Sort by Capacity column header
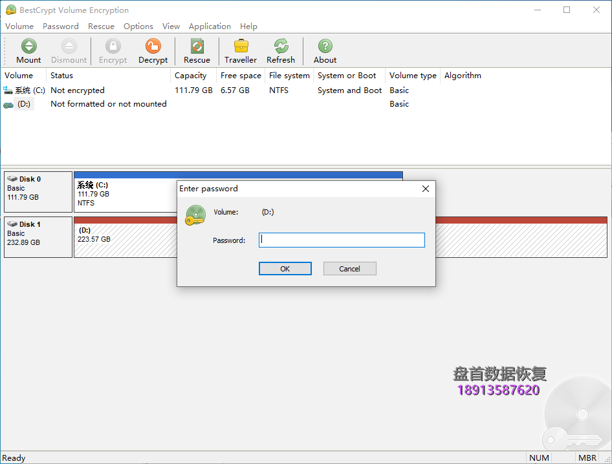This screenshot has width=612, height=464. click(191, 76)
